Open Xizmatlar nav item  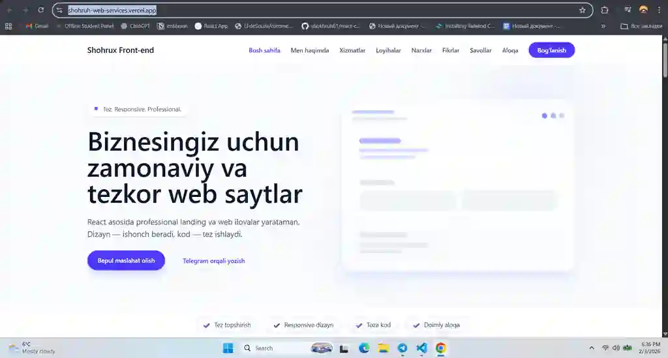point(352,50)
